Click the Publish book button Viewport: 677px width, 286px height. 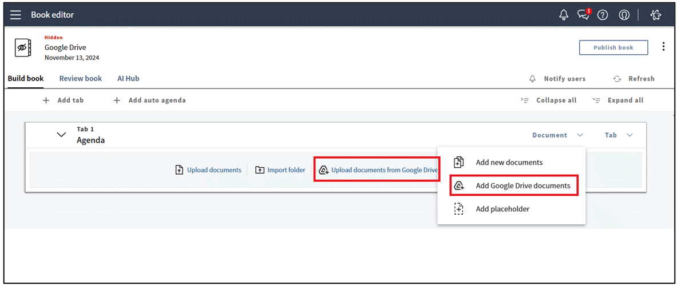[x=613, y=47]
